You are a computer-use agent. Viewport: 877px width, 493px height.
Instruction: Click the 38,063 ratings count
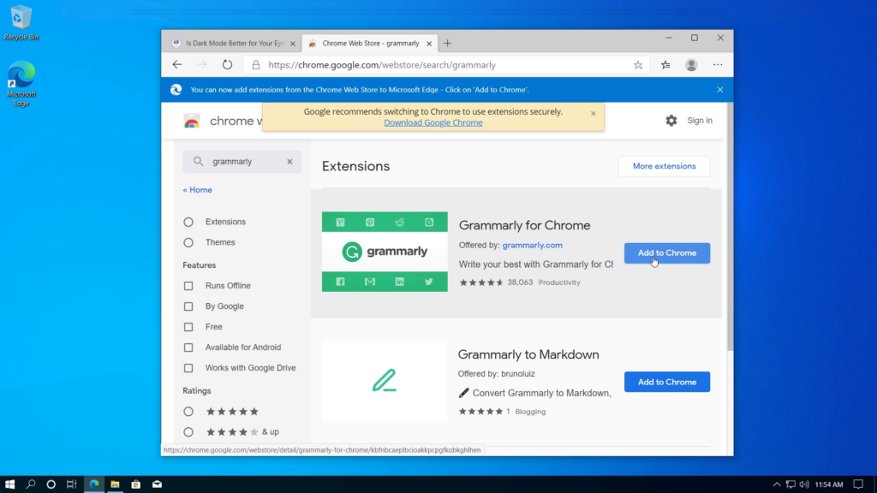coord(520,282)
